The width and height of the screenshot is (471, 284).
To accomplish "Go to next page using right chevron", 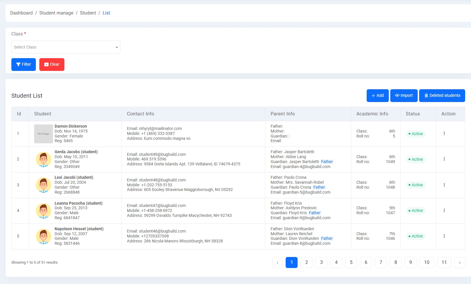I will pyautogui.click(x=460, y=262).
